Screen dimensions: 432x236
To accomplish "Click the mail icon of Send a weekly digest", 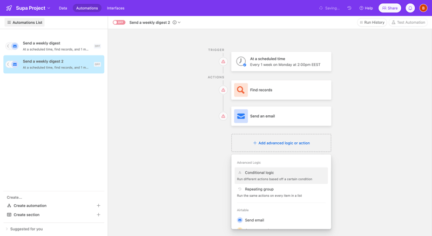I will [x=15, y=46].
